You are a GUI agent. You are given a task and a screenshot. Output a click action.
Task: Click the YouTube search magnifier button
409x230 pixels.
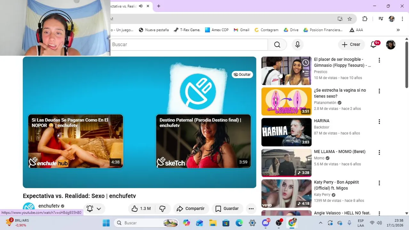(x=277, y=45)
